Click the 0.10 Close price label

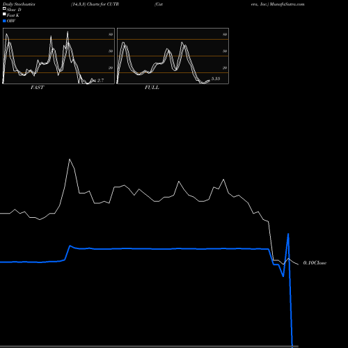tap(315, 263)
